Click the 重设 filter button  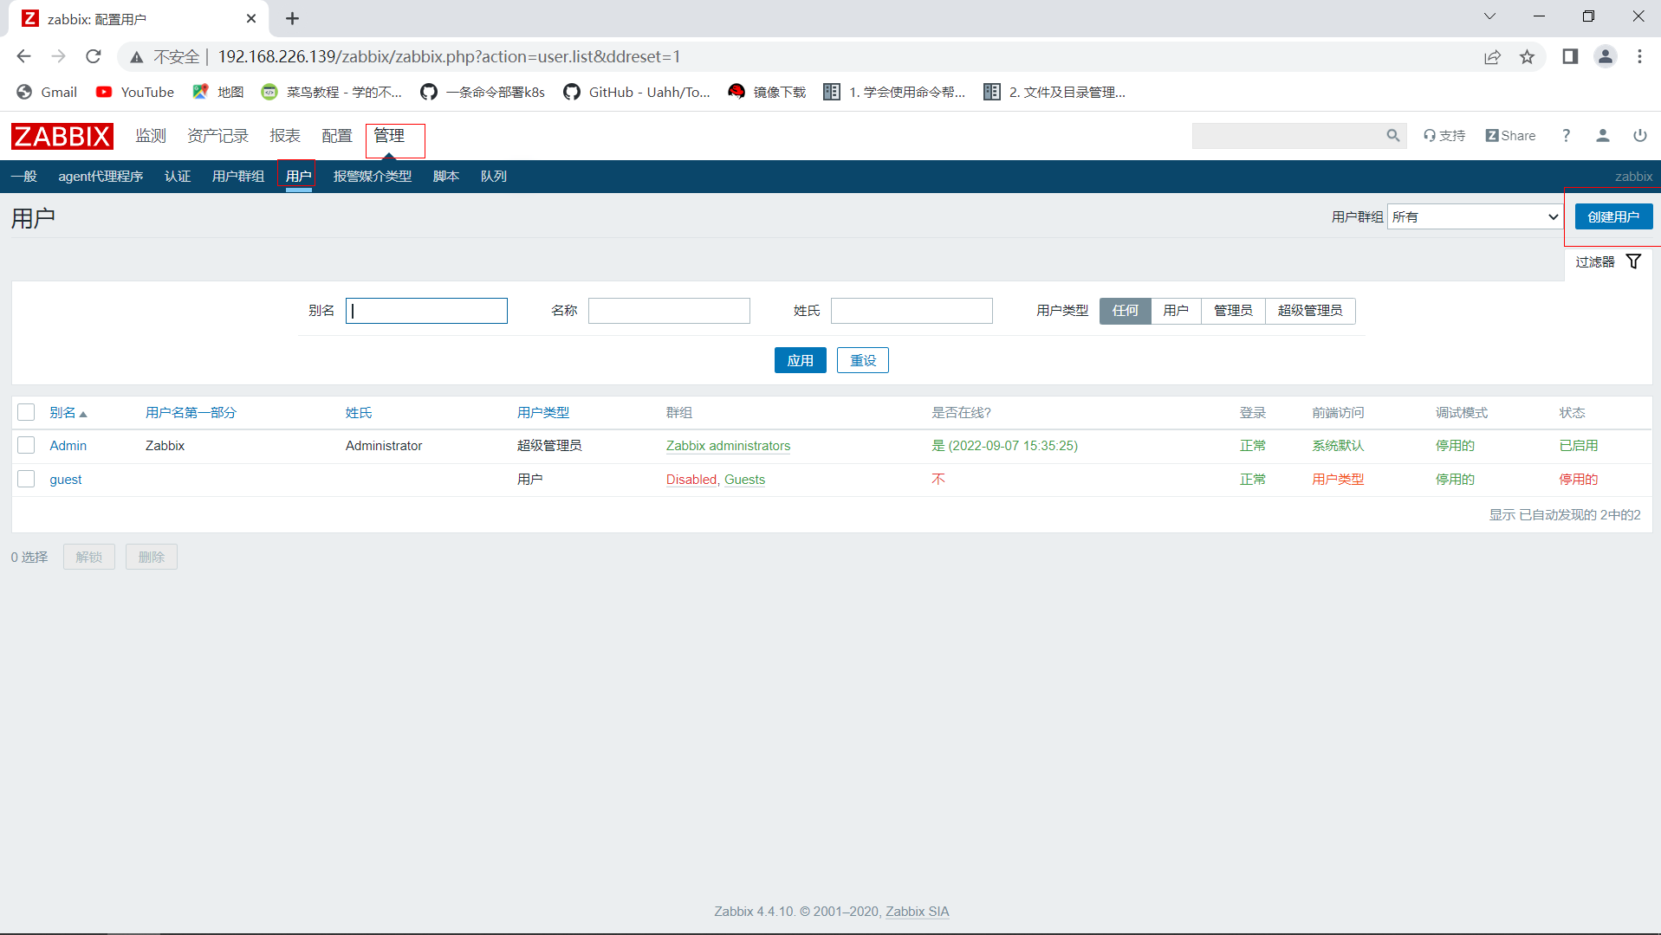(863, 360)
